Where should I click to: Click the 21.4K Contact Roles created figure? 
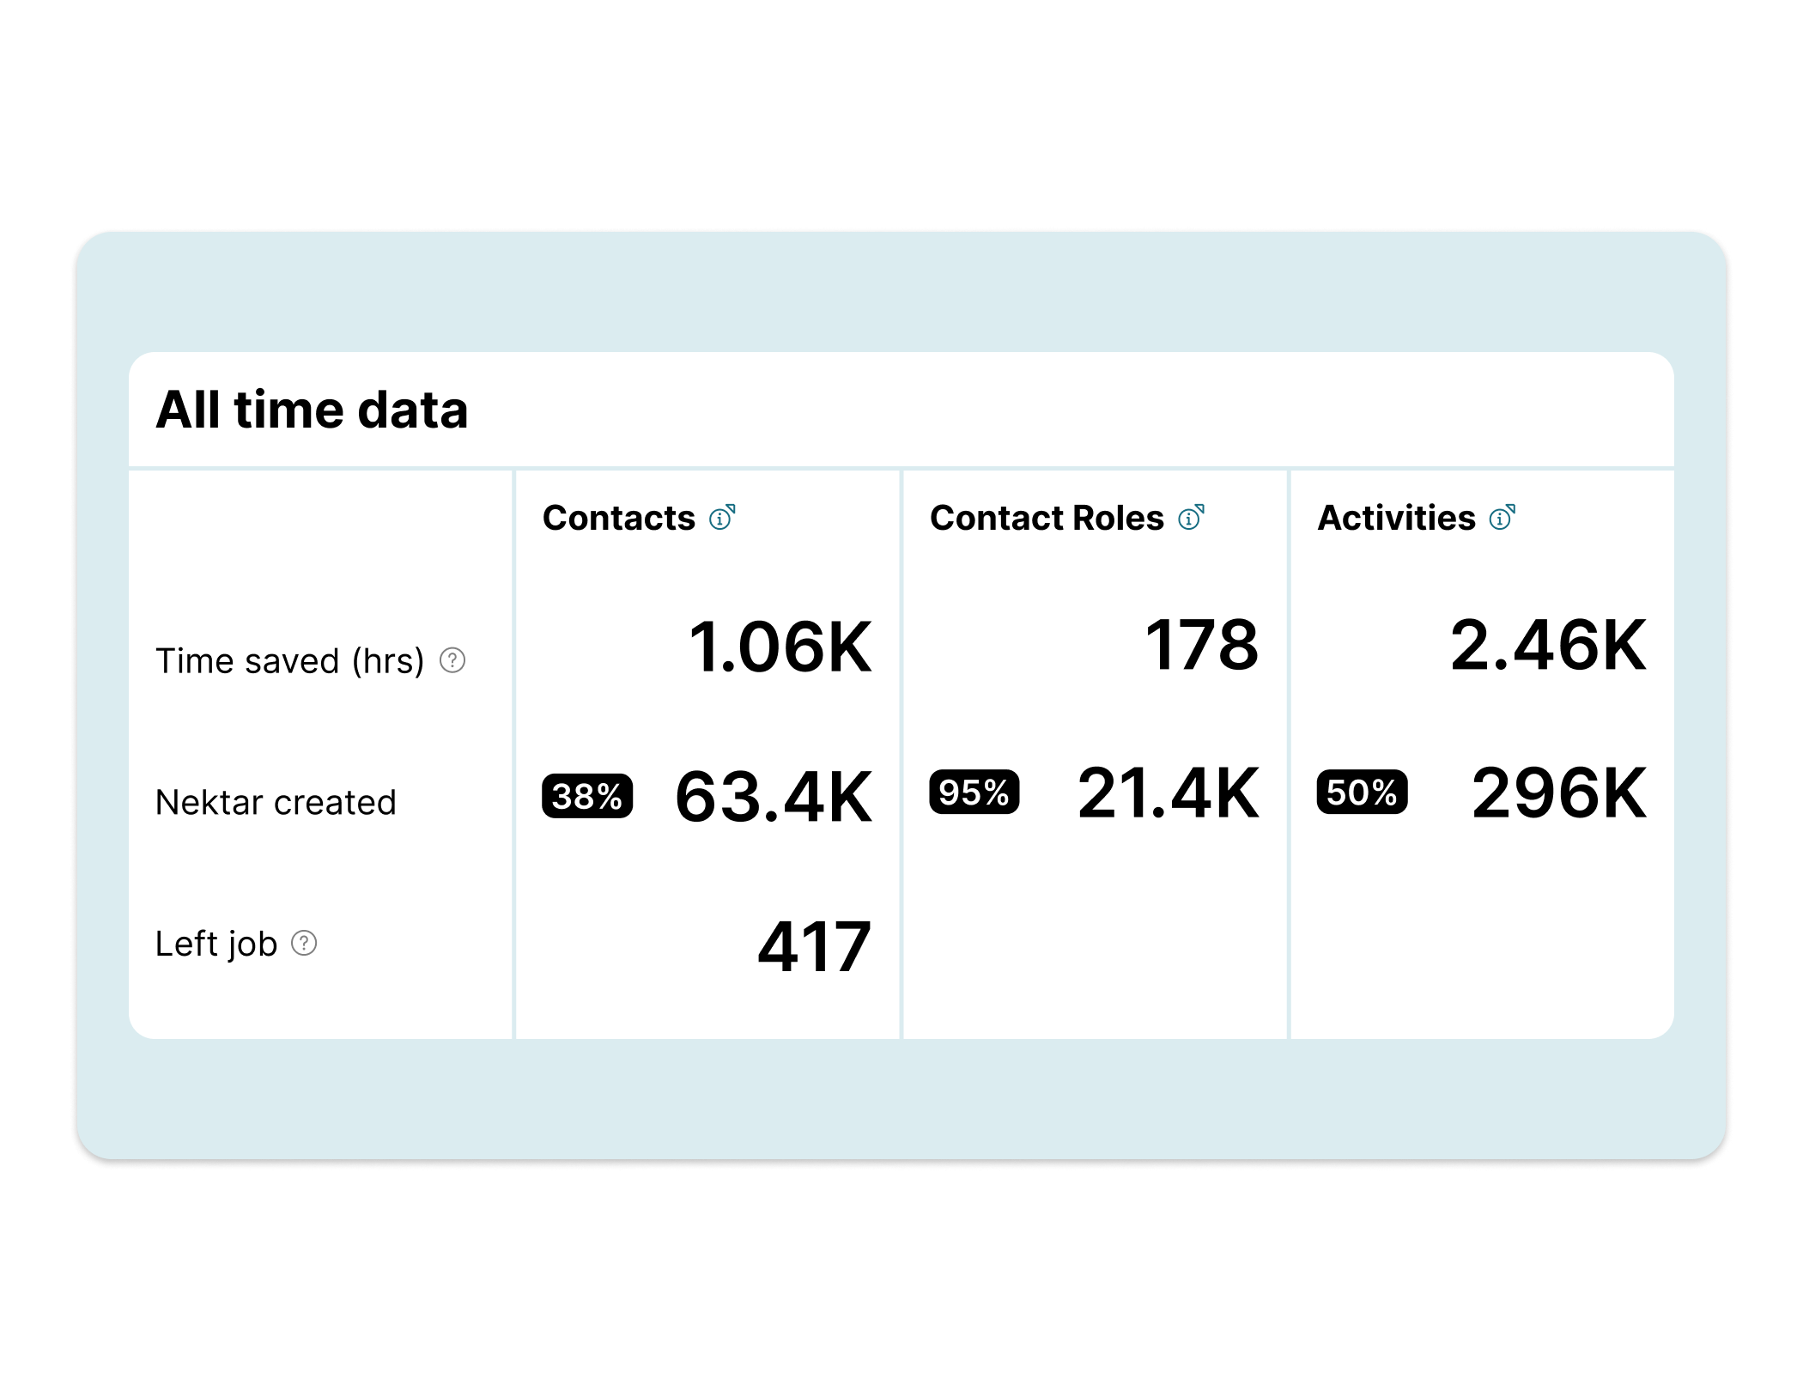1169,793
